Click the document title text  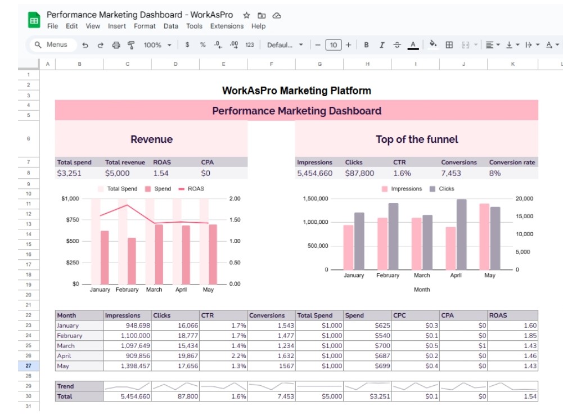point(139,15)
